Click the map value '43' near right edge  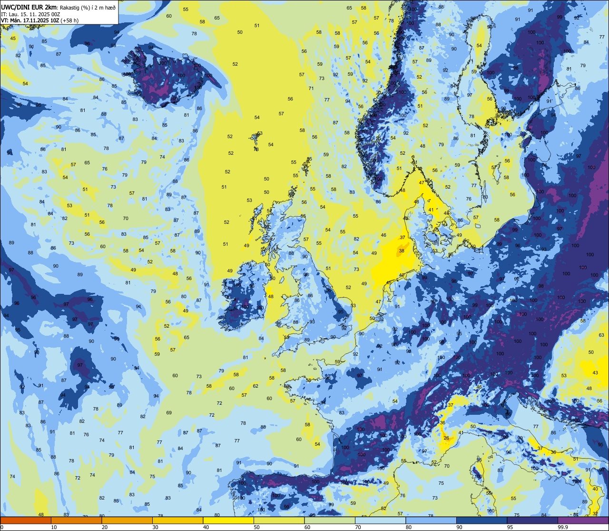coord(595,373)
